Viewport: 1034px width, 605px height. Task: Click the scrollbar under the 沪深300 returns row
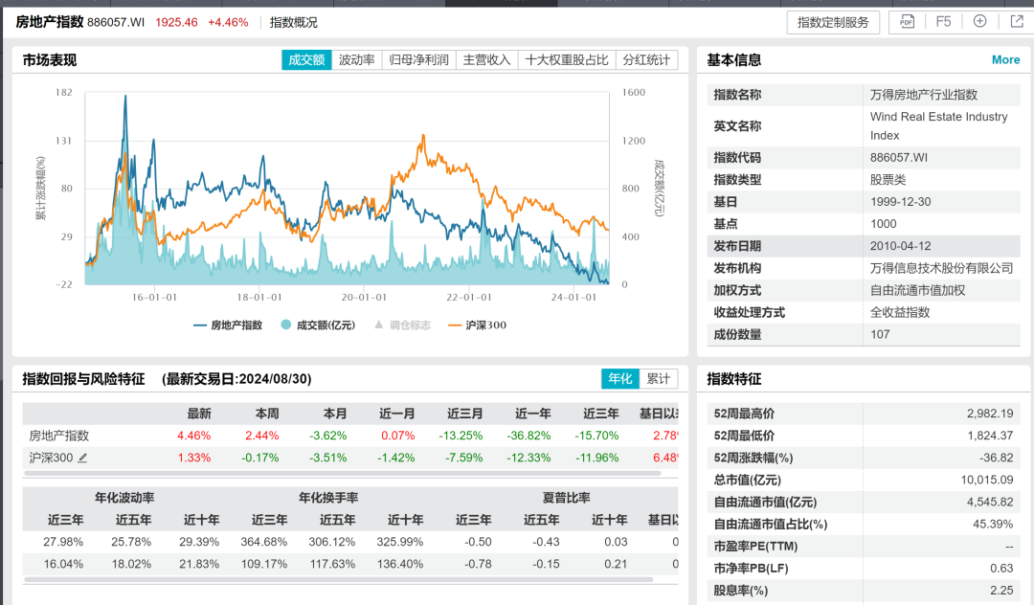click(342, 473)
